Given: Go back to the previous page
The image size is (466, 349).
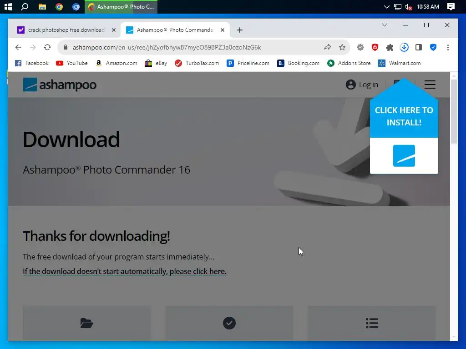Looking at the screenshot, I should pos(18,47).
